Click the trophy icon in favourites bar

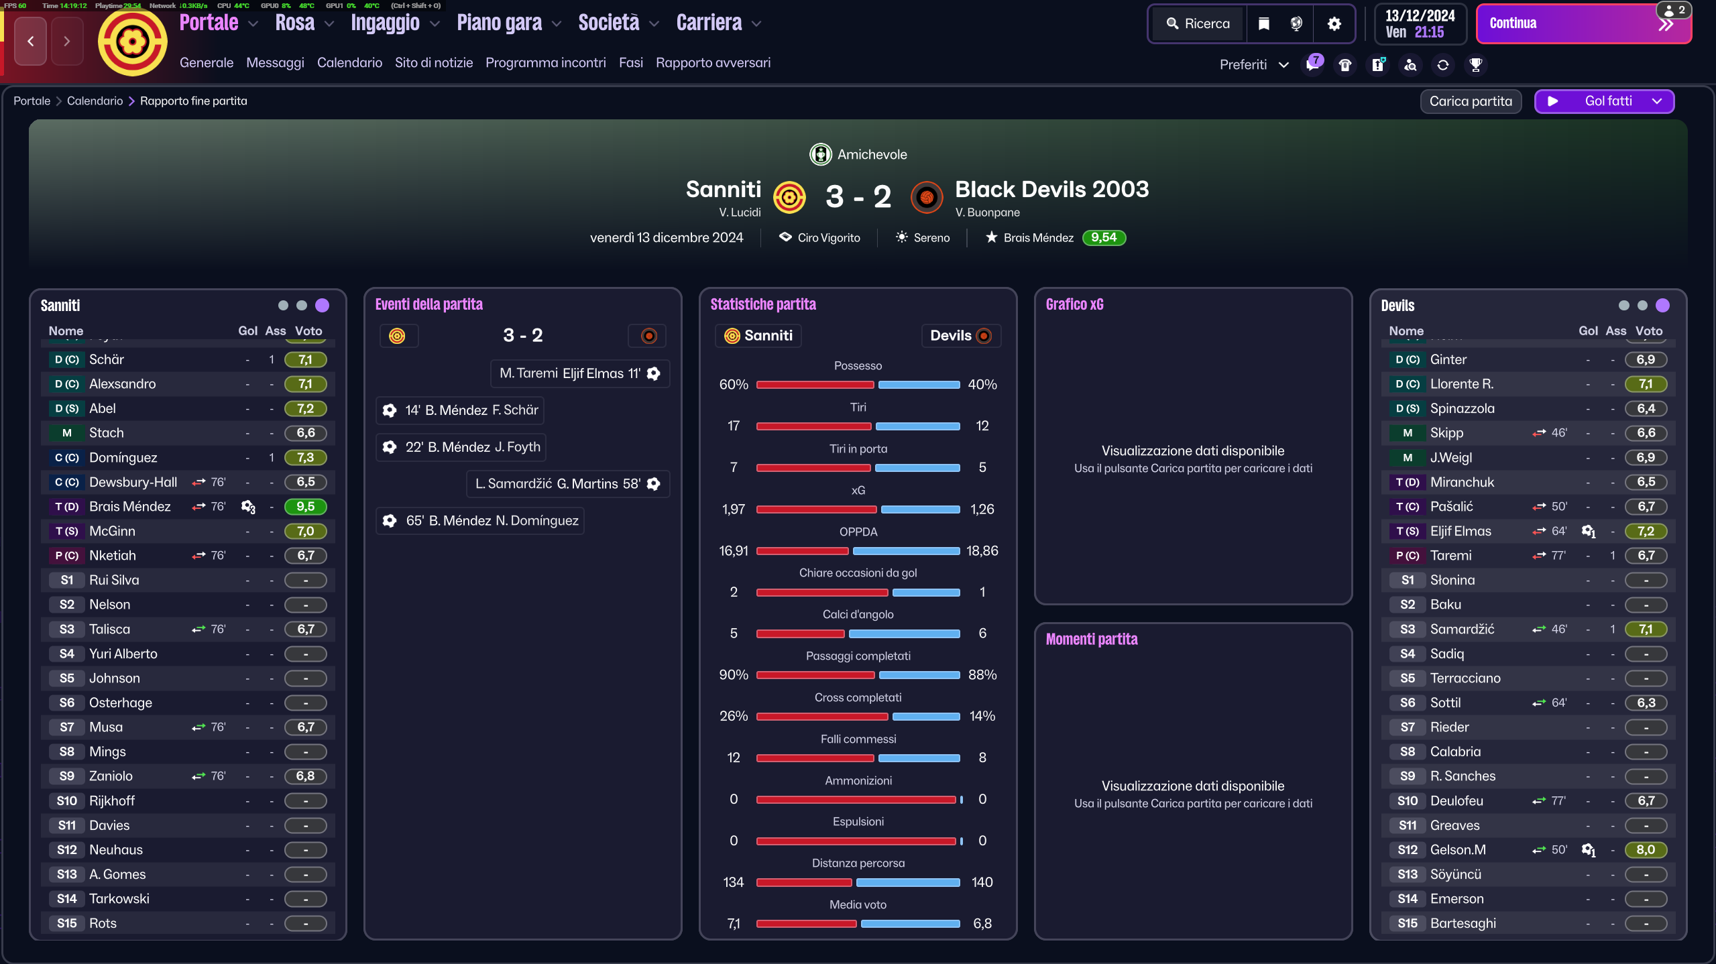(x=1475, y=65)
